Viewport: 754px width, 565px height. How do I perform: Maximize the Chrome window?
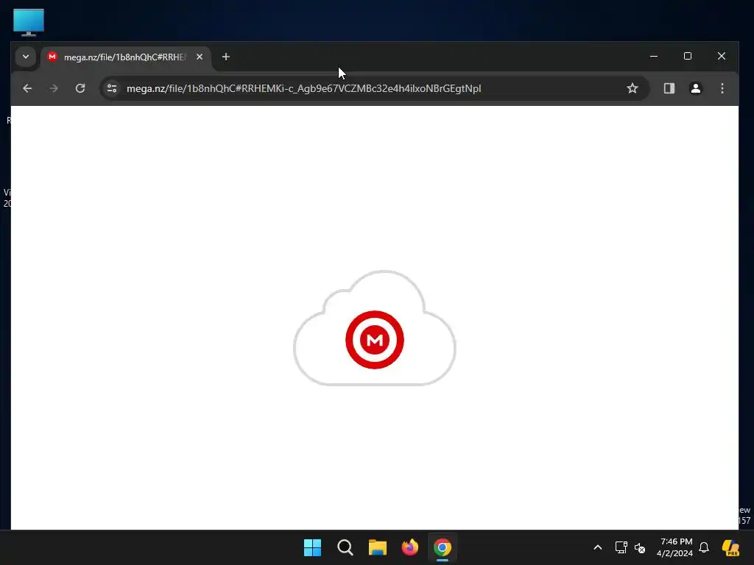[x=688, y=56]
